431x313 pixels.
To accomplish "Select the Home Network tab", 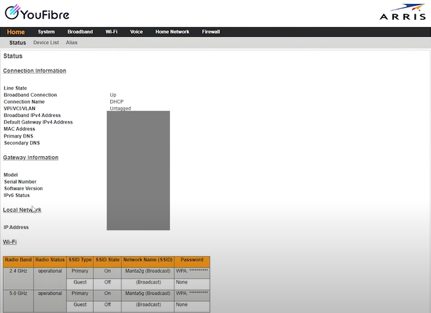I will 172,32.
